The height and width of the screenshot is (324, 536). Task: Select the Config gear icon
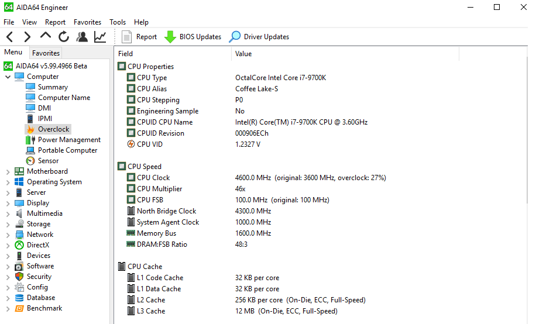pos(19,287)
